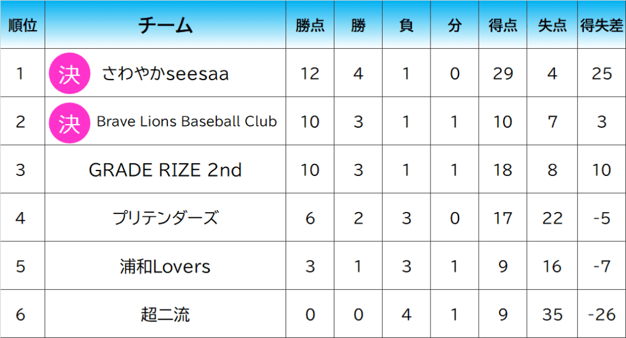Select the 順位 column header

23,25
